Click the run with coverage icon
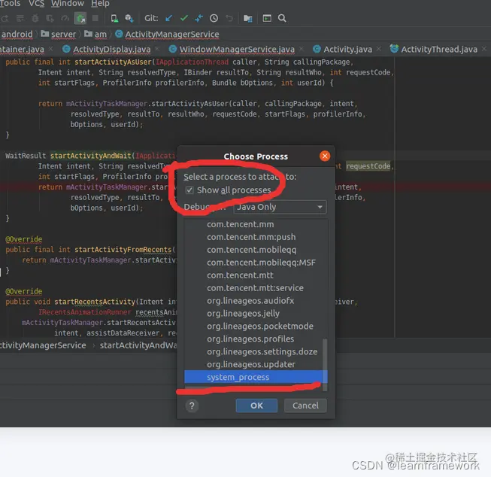The width and height of the screenshot is (491, 477). coord(50,18)
